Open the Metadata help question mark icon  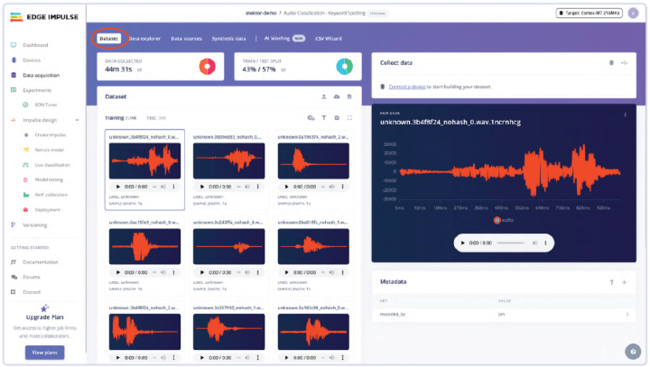(x=611, y=282)
